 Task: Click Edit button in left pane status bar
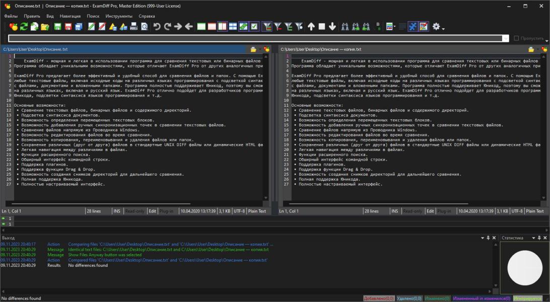(x=152, y=211)
